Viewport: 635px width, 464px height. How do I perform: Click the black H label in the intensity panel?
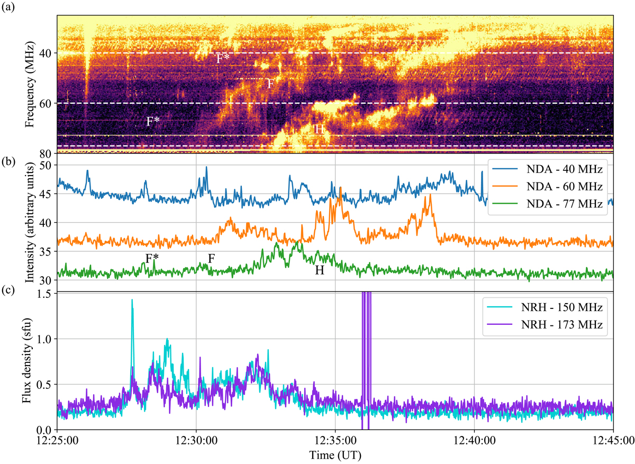click(x=319, y=269)
